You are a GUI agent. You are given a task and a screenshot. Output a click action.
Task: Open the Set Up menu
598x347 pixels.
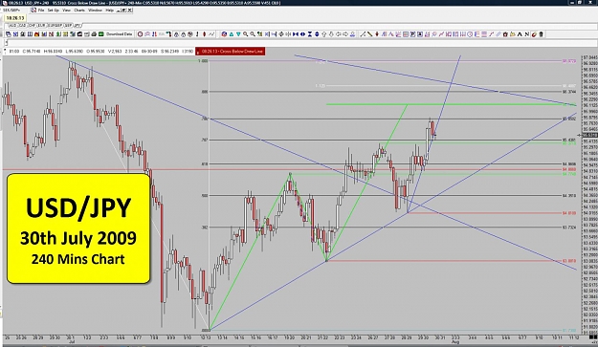tap(53, 11)
